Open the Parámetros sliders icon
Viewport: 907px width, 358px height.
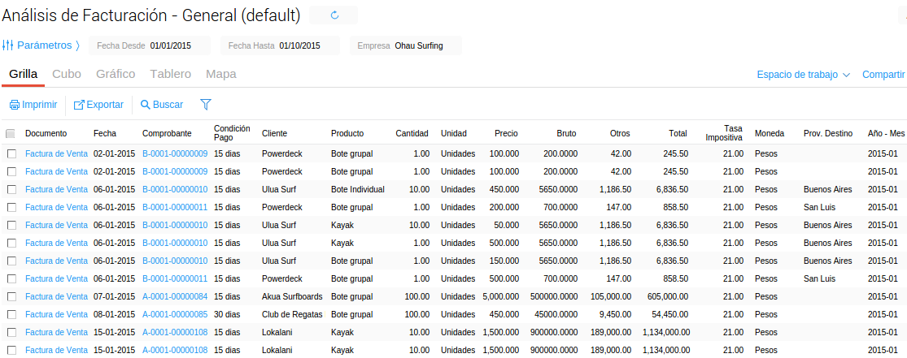point(7,45)
